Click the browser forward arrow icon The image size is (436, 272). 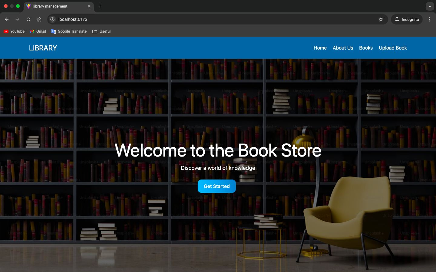[18, 19]
